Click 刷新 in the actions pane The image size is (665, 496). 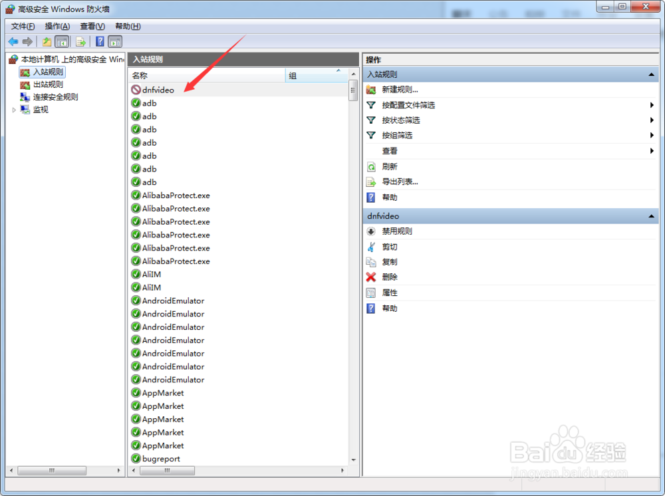pos(389,167)
